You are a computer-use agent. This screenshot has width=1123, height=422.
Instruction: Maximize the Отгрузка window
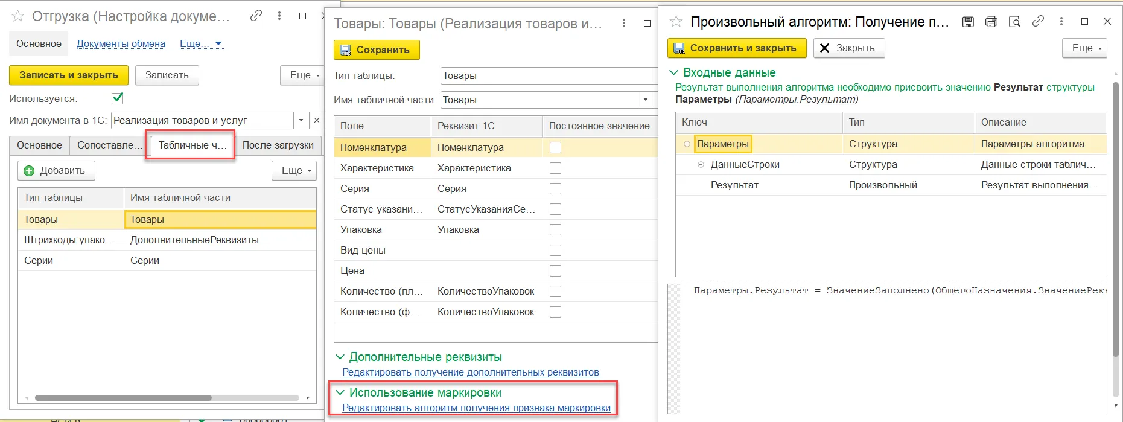coord(302,16)
